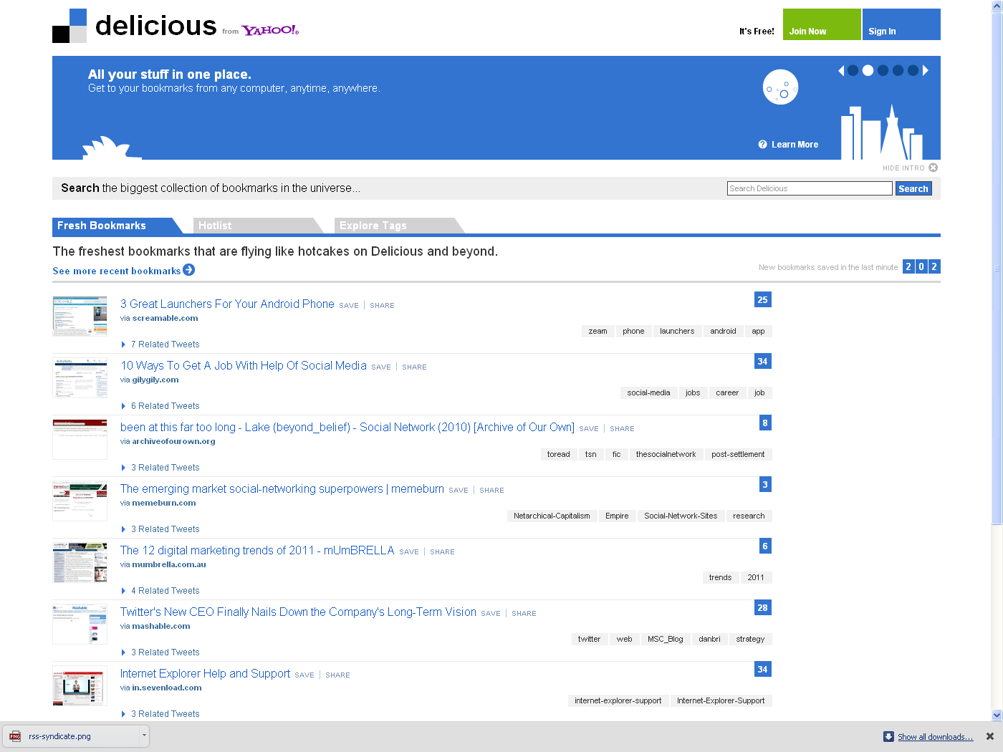Image resolution: width=1003 pixels, height=752 pixels.
Task: Click the zeam tag
Action: [x=598, y=331]
